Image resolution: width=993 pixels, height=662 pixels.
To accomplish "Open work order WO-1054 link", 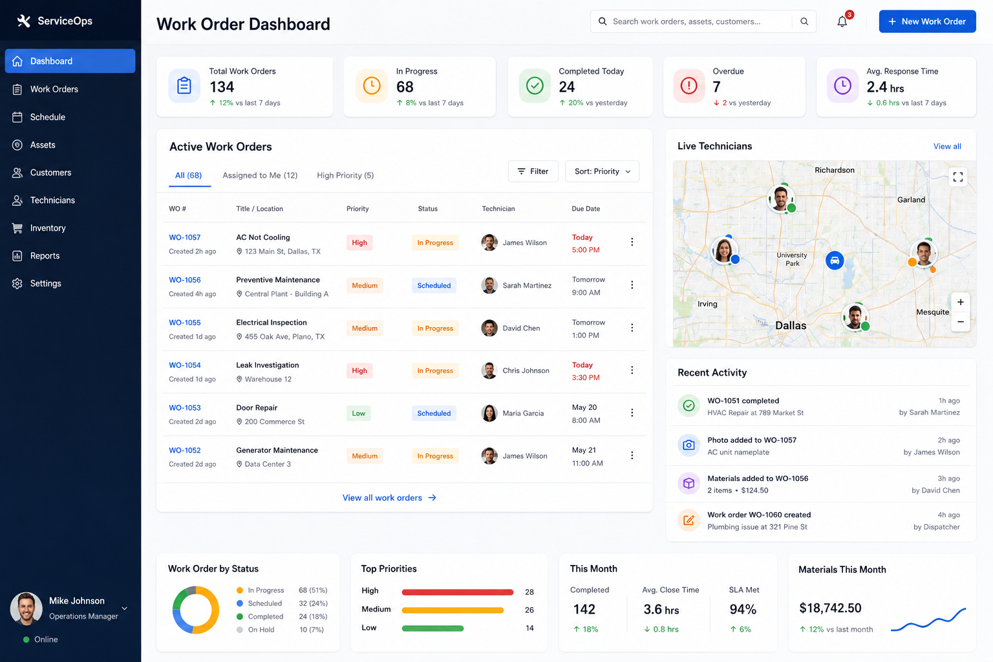I will tap(185, 365).
